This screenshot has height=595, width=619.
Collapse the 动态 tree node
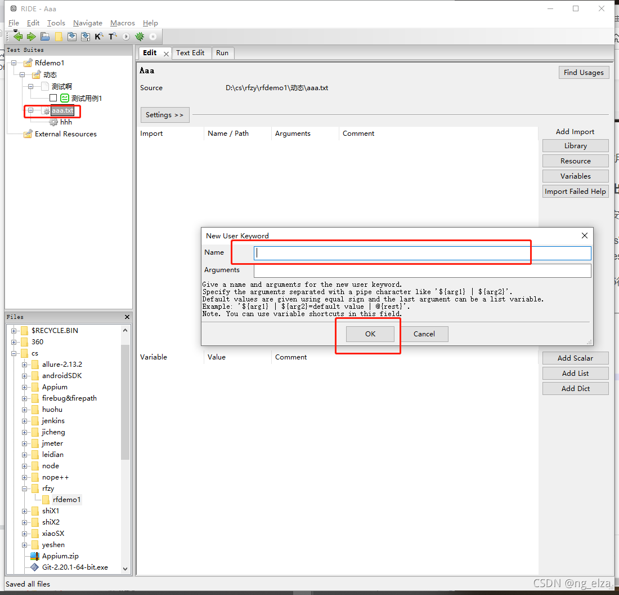point(22,75)
